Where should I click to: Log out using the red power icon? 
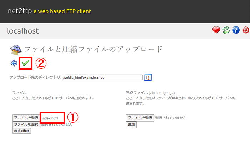point(245,31)
